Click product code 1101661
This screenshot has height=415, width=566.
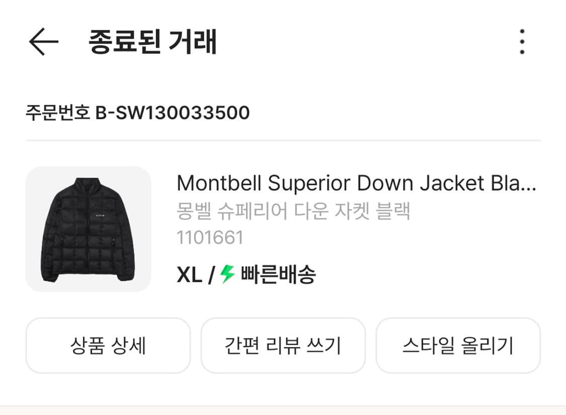(210, 238)
